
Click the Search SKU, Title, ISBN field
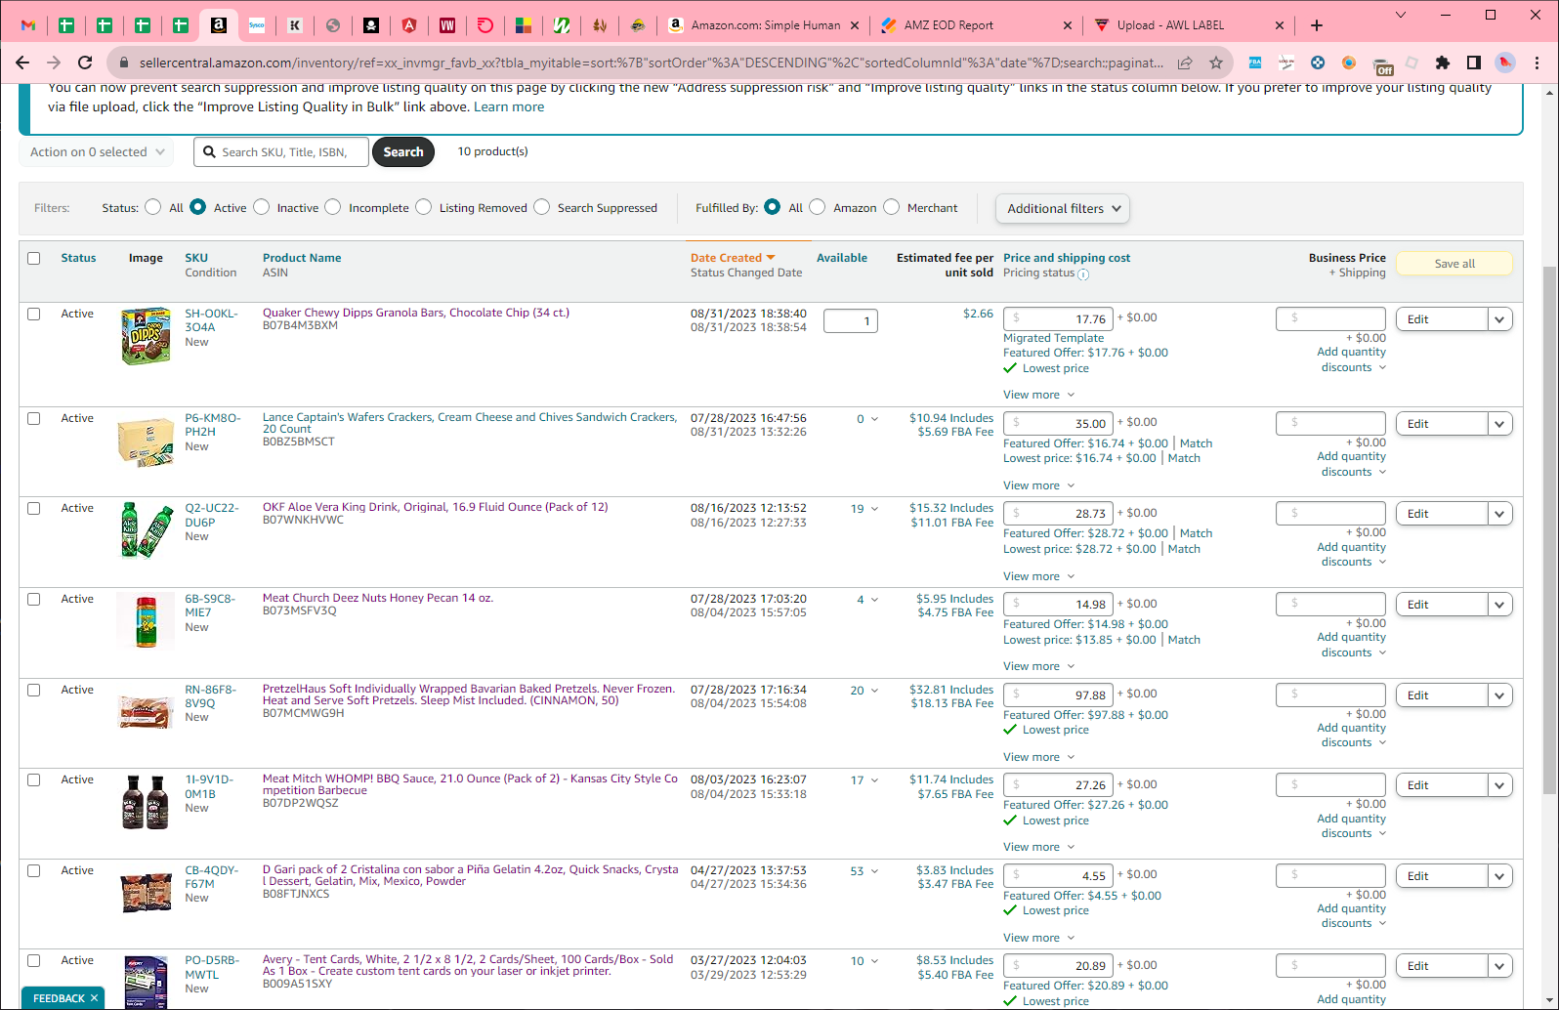tap(281, 152)
